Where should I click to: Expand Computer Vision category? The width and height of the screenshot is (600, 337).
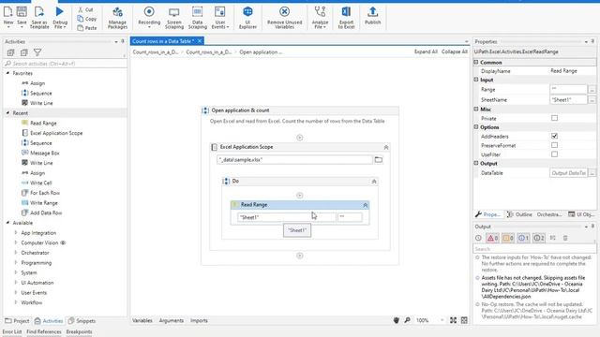pyautogui.click(x=16, y=242)
